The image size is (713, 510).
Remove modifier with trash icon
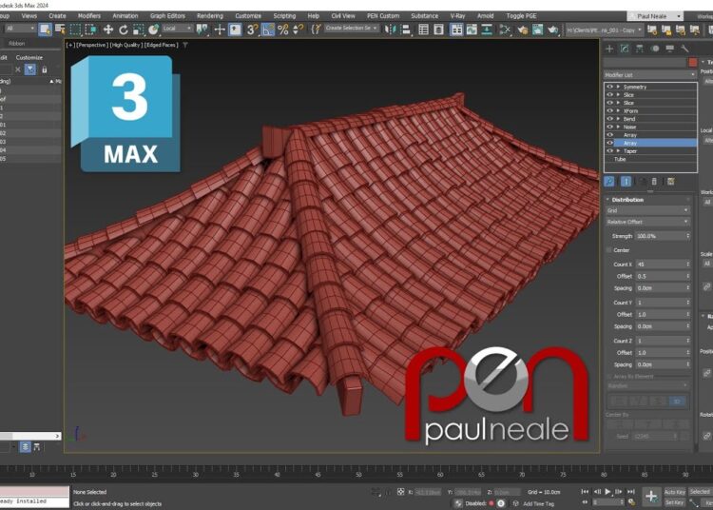(654, 182)
